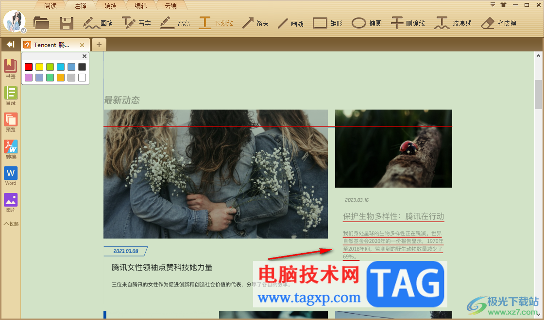This screenshot has height=320, width=544.
Task: Pick the steel blue swatch beside black
Action: [x=71, y=67]
